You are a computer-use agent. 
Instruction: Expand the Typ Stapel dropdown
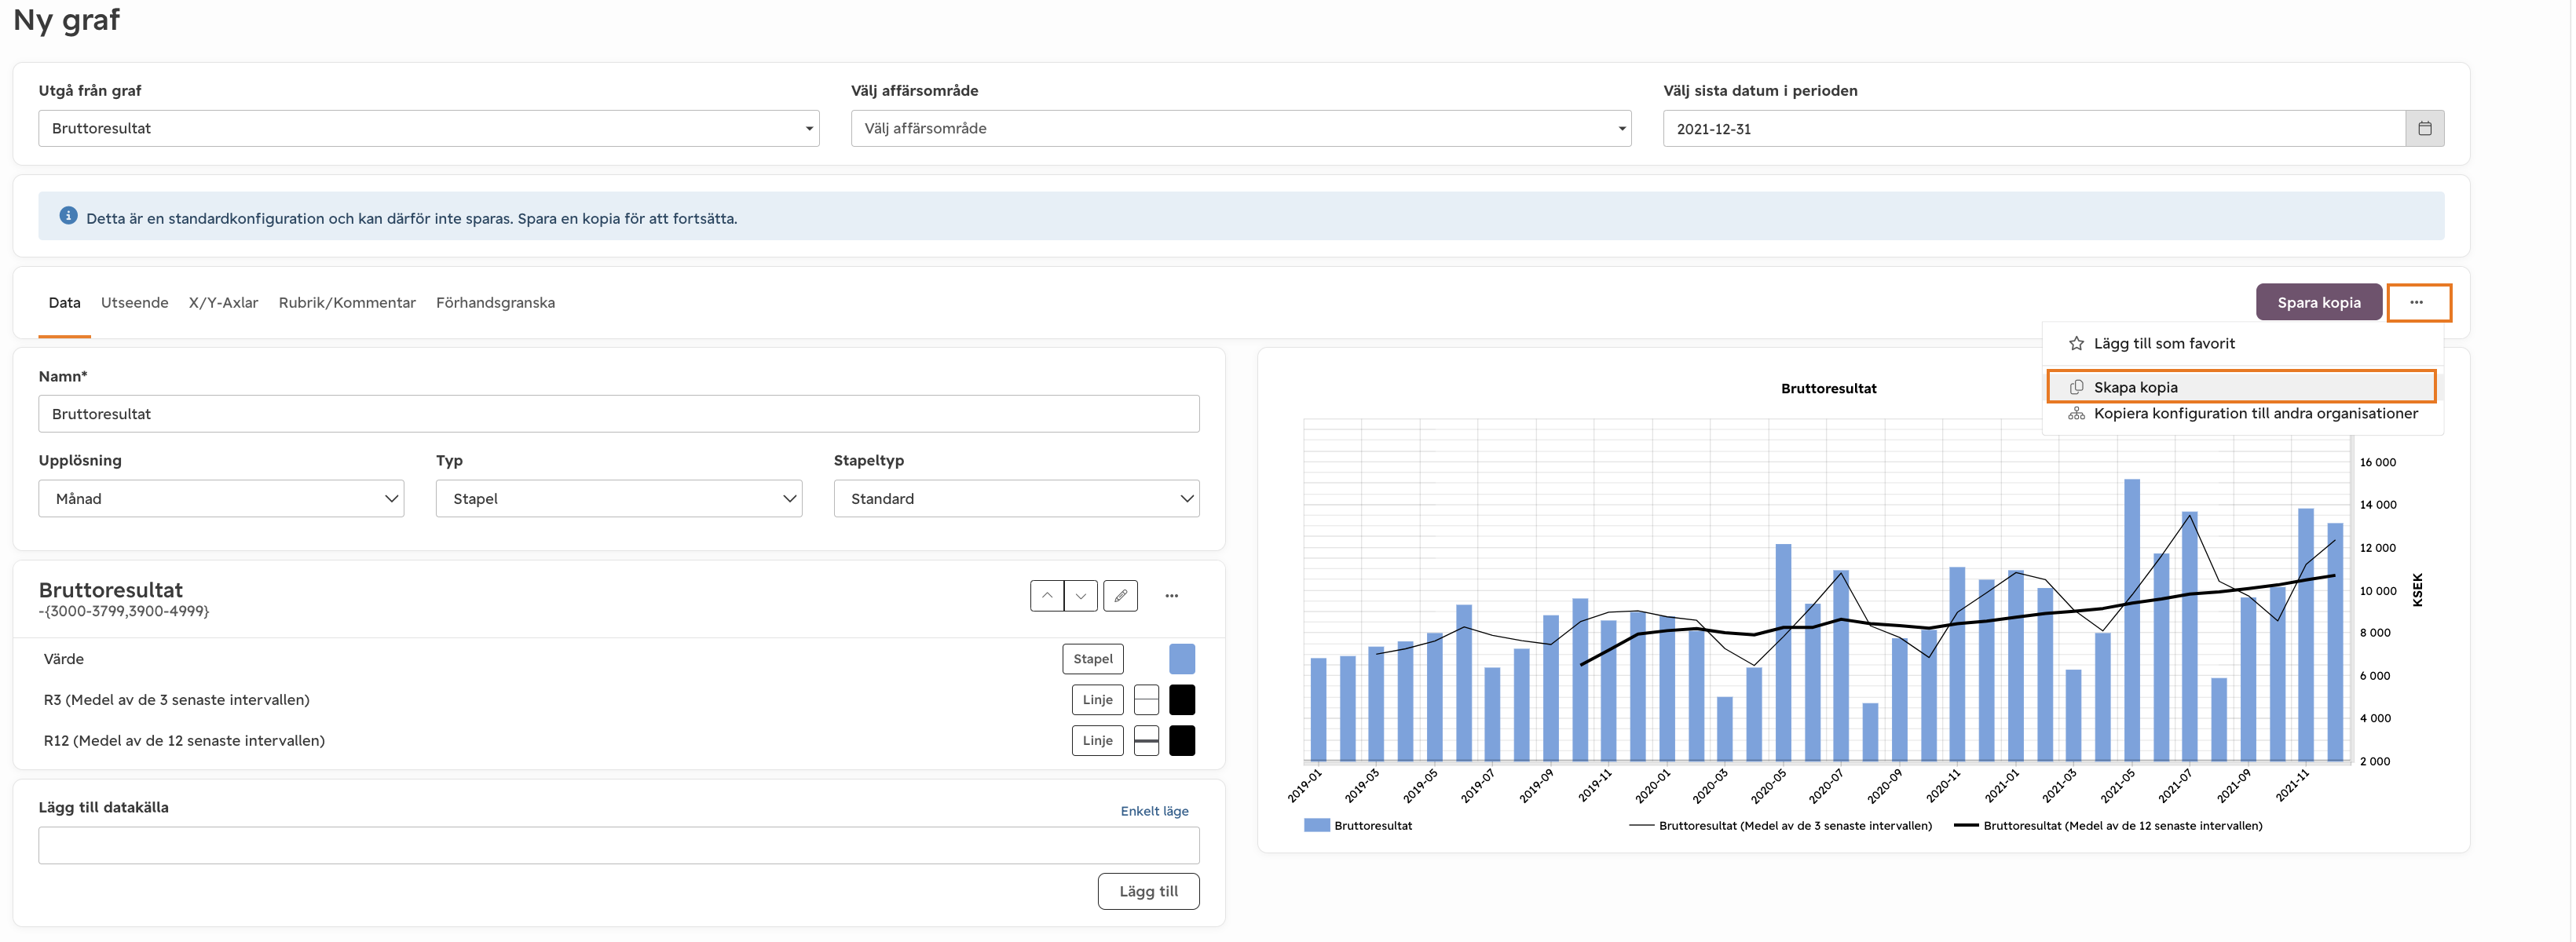[x=619, y=498]
